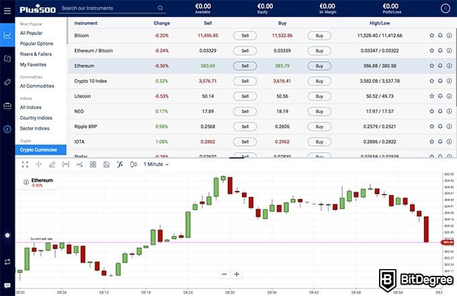The width and height of the screenshot is (457, 296).
Task: Click Buy button for Bitcoin
Action: 319,36
